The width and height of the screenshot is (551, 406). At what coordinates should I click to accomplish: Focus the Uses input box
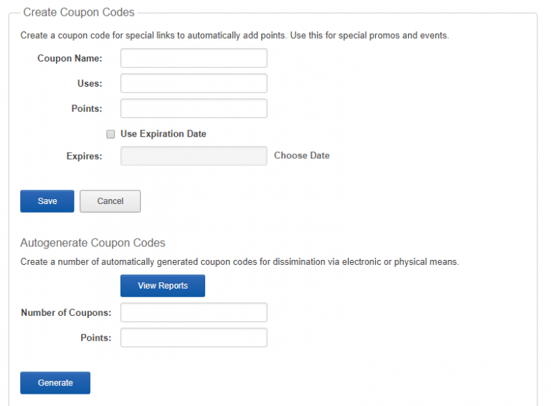194,83
